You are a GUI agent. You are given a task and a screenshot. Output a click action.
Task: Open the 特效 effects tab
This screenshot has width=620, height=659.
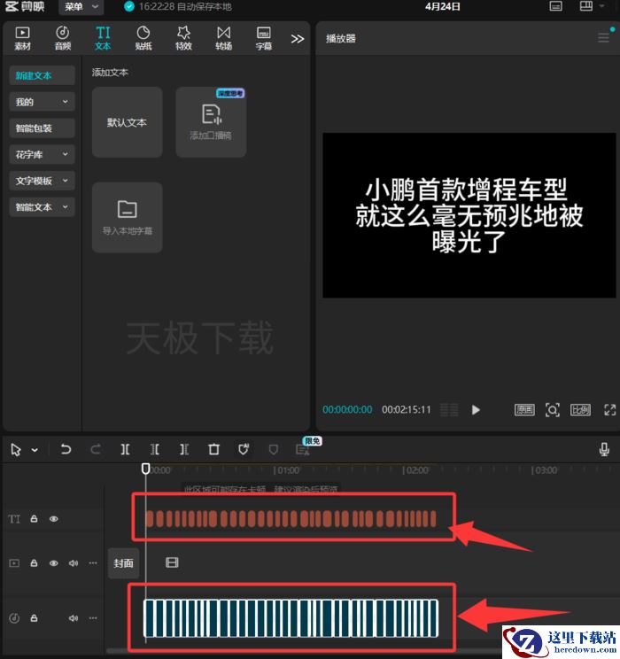point(183,38)
